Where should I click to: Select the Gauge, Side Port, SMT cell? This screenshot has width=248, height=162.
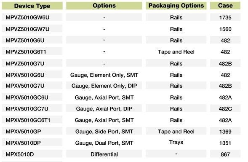point(104,131)
